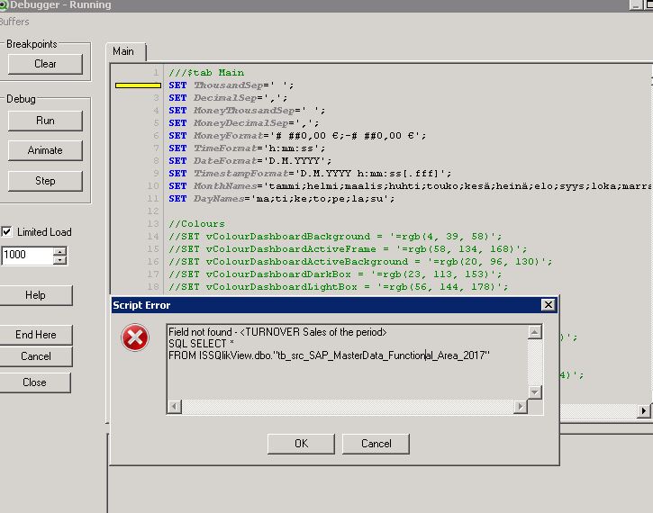Screen dimensions: 653x513
Task: Close the debugger with Close button
Action: click(x=34, y=382)
